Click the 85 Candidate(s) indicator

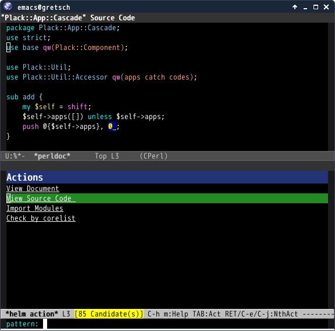[109, 314]
